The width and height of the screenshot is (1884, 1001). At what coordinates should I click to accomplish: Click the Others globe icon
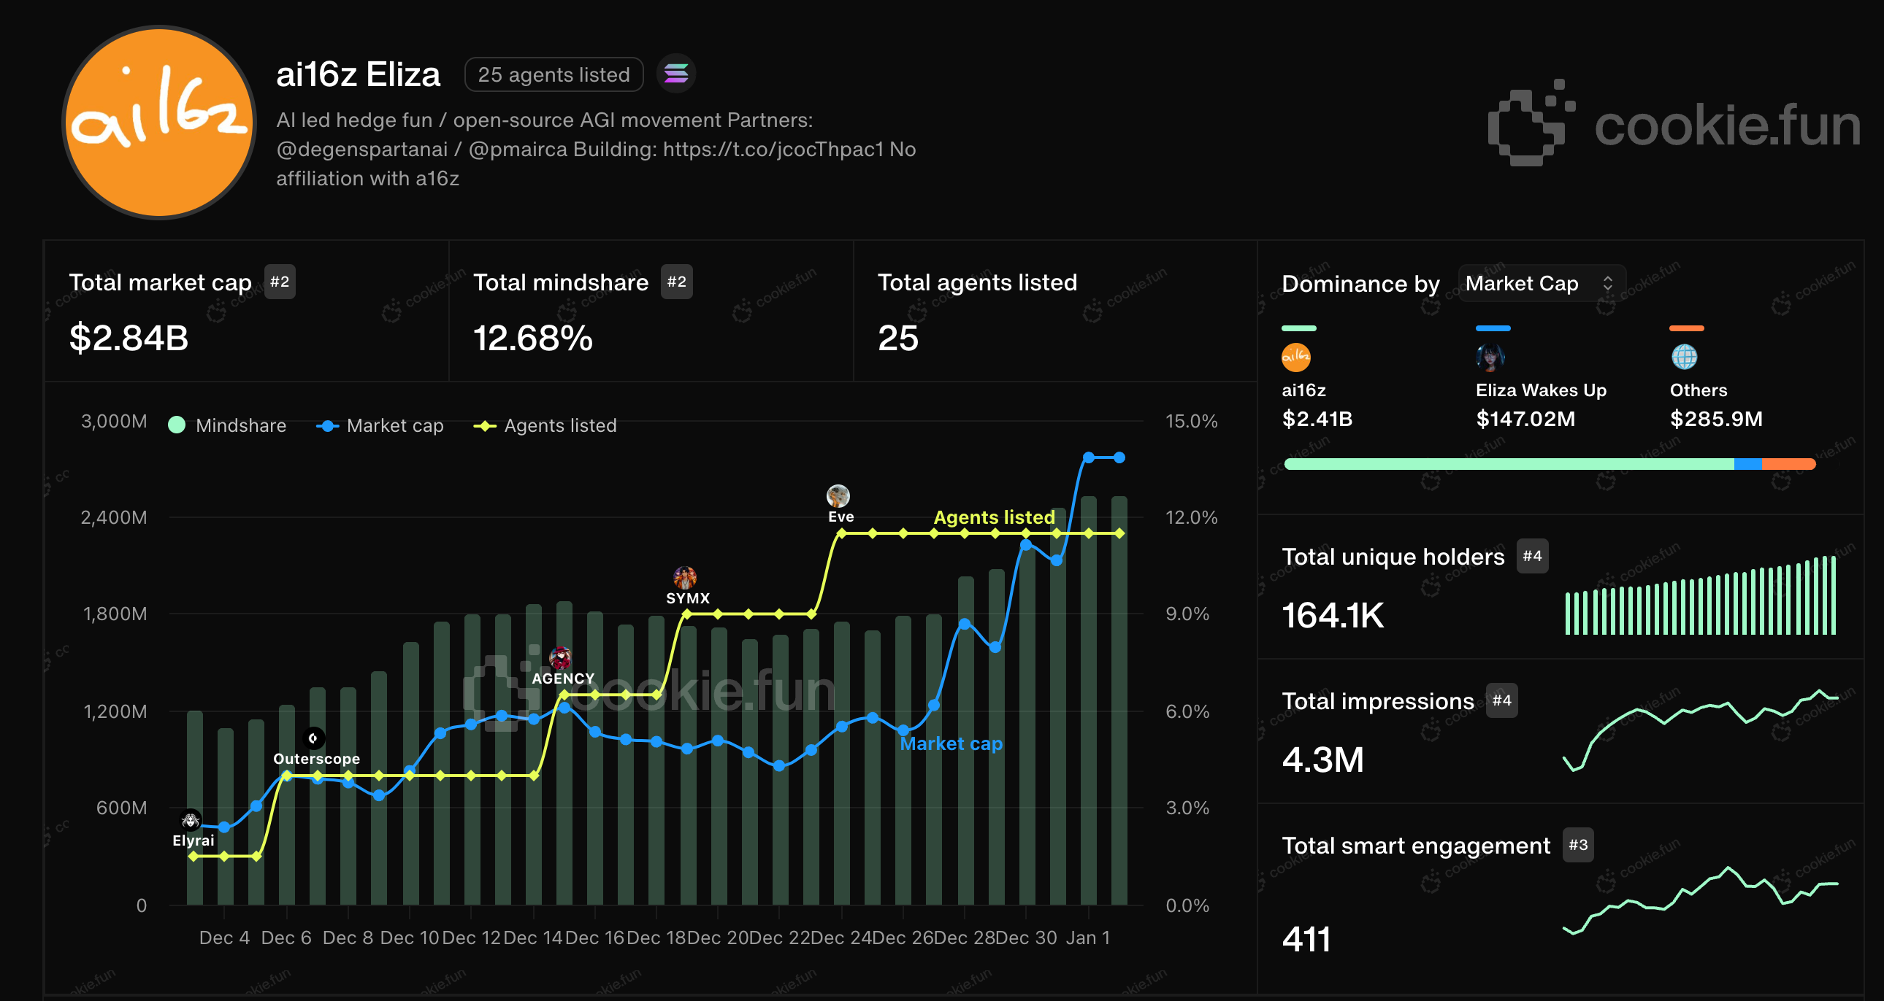(1684, 357)
